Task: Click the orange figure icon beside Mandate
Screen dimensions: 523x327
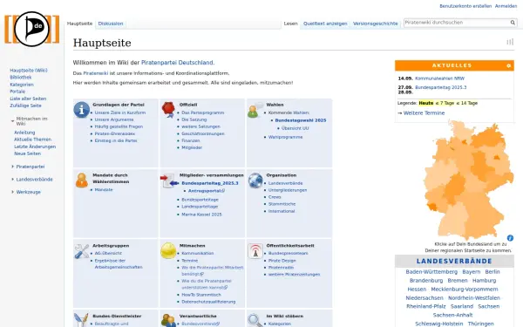Action: point(82,181)
